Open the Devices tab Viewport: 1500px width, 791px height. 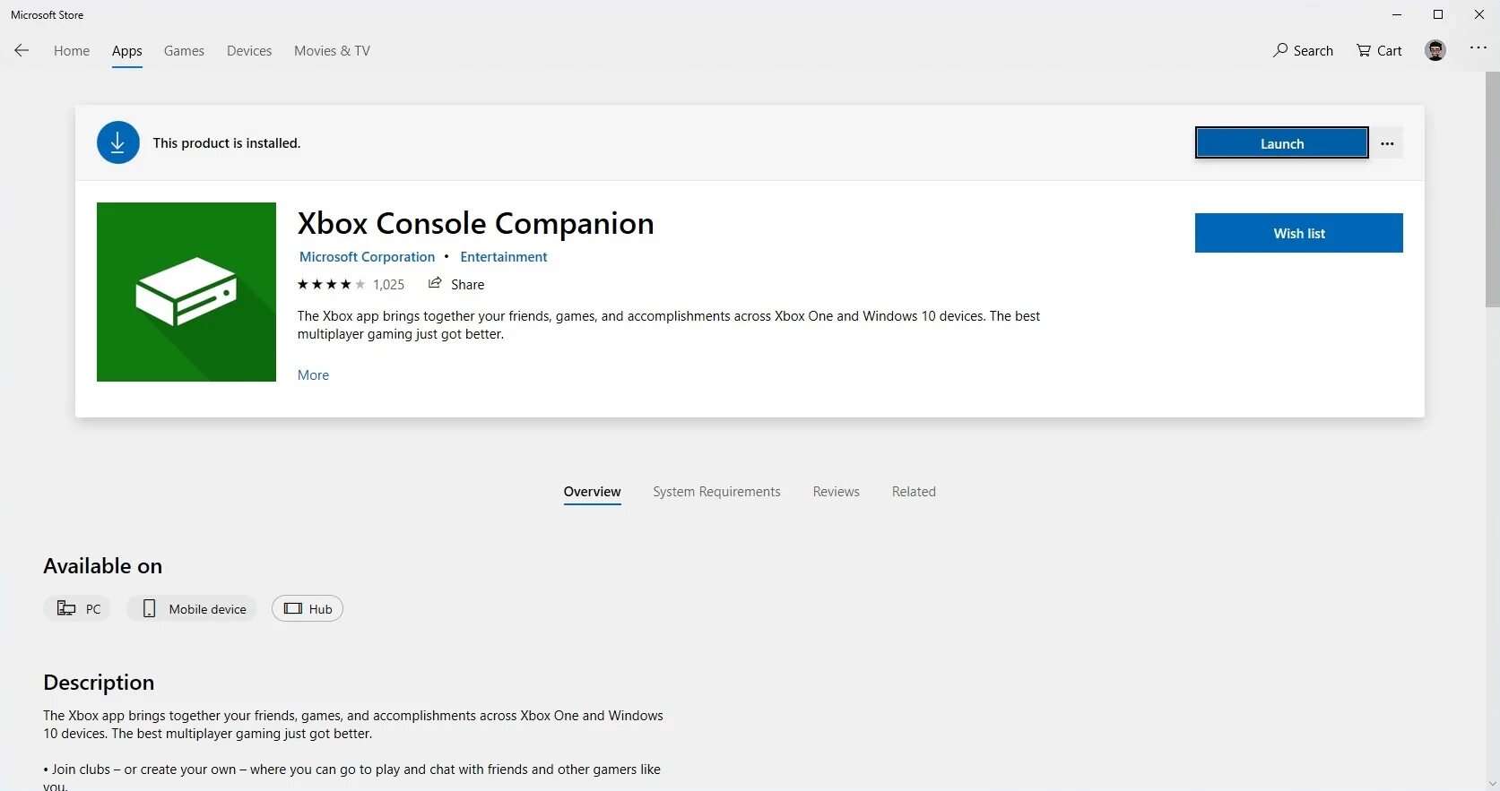(249, 50)
